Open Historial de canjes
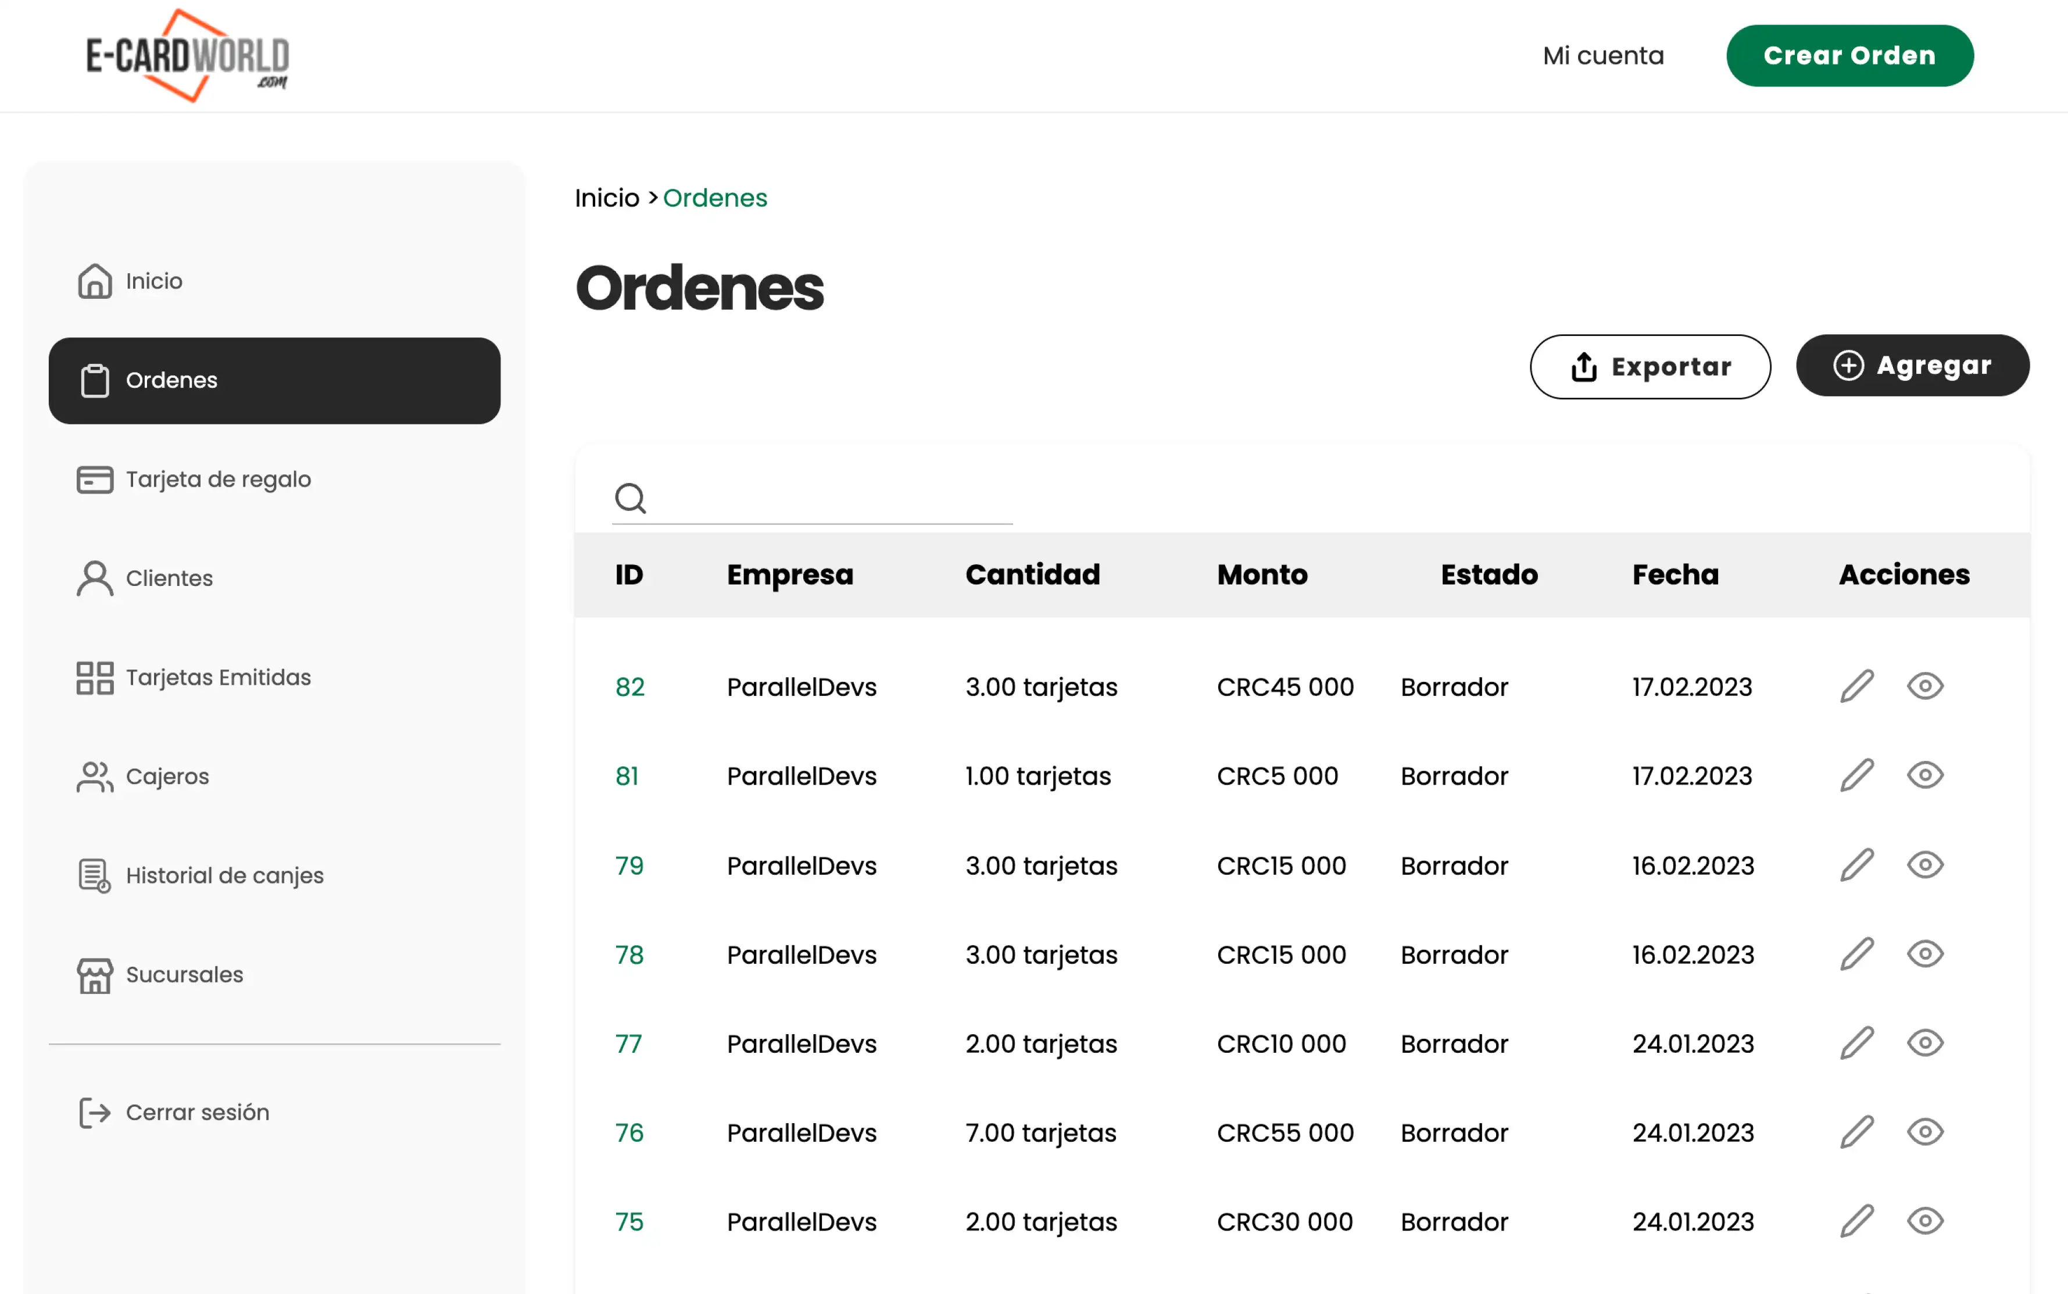This screenshot has width=2068, height=1294. coord(225,875)
